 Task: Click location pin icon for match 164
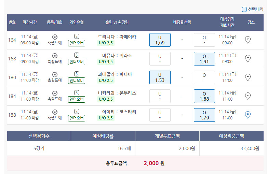pos(248,40)
